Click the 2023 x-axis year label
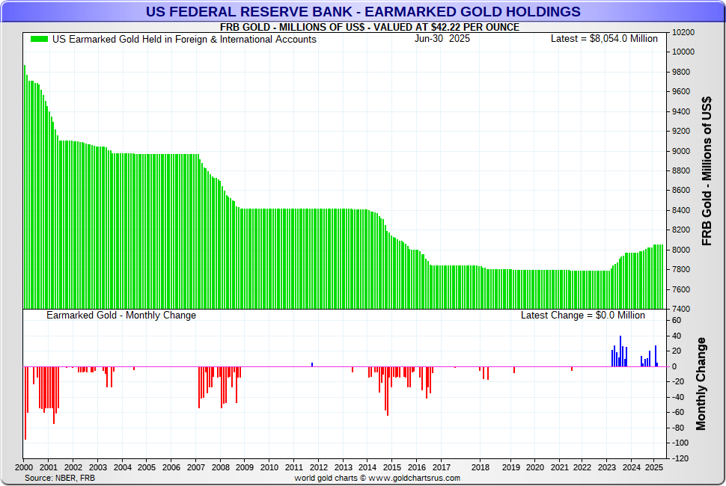This screenshot has height=486, width=726. pos(607,467)
